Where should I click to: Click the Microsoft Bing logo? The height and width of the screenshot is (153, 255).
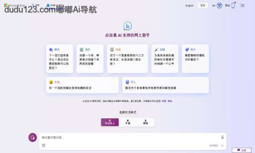14,6
